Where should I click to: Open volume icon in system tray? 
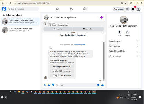click(128, 99)
